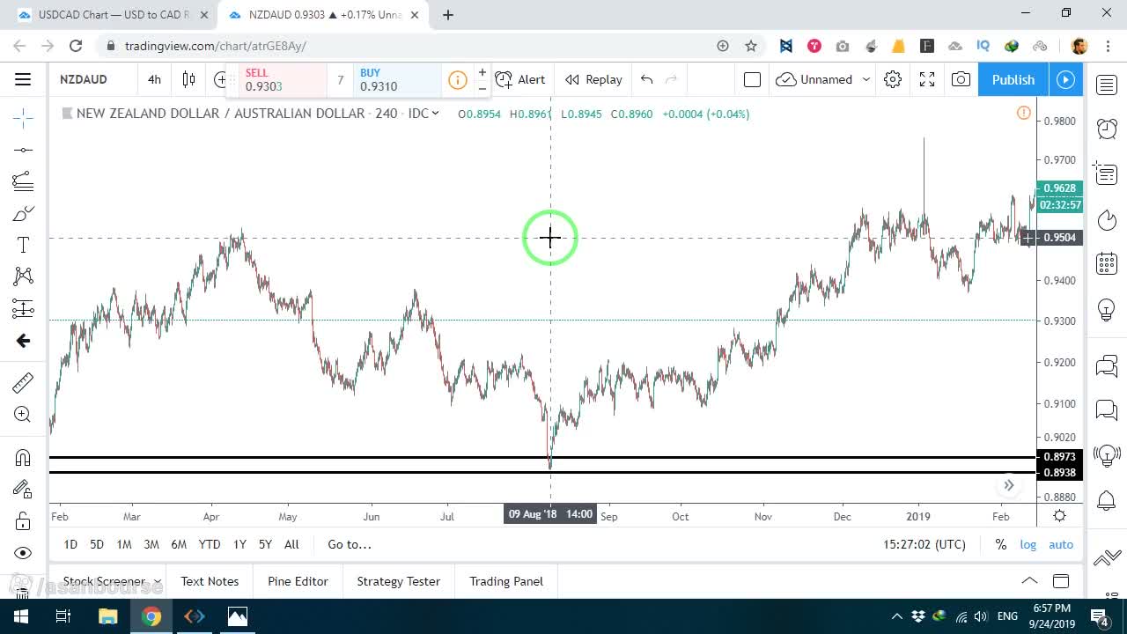The width and height of the screenshot is (1127, 634).
Task: Open the alerts clock panel in right sidebar
Action: pos(1107,129)
